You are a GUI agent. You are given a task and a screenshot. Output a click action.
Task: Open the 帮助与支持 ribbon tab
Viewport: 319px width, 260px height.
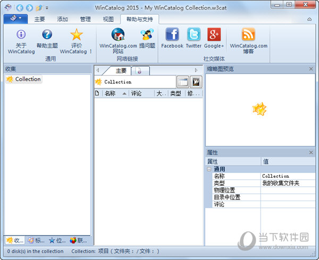(139, 19)
